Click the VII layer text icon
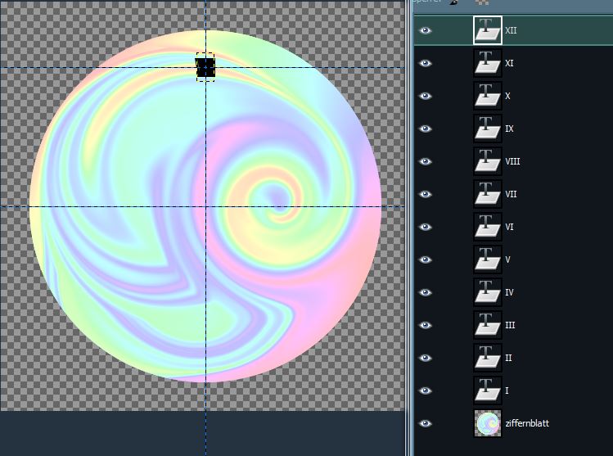The height and width of the screenshot is (456, 613). click(488, 194)
